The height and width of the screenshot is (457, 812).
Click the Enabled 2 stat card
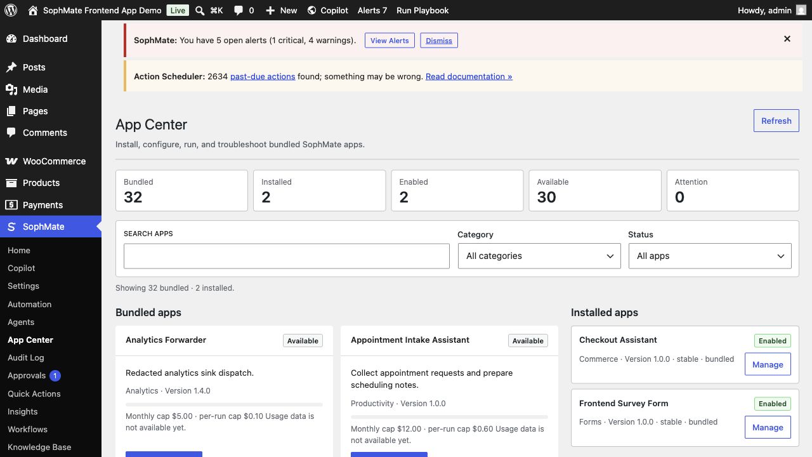tap(457, 190)
